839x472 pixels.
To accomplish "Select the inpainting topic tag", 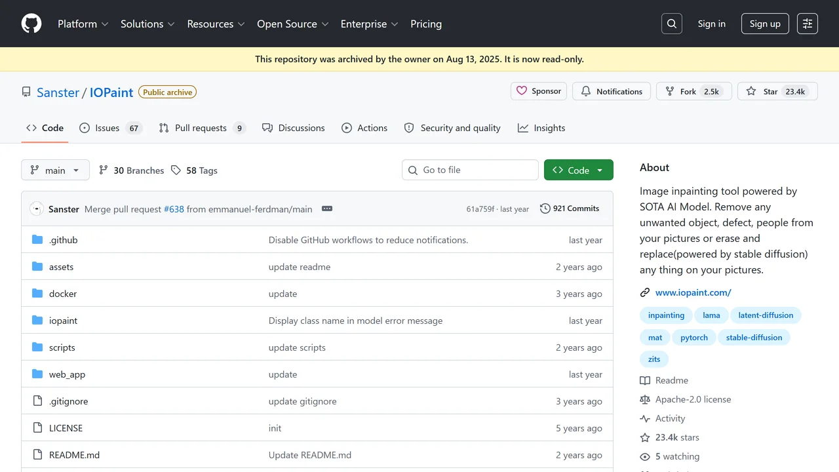I will point(666,315).
